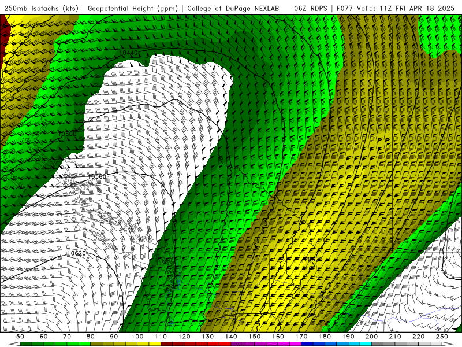Click the 10500 height contour label
462x347 pixels.
(67, 134)
